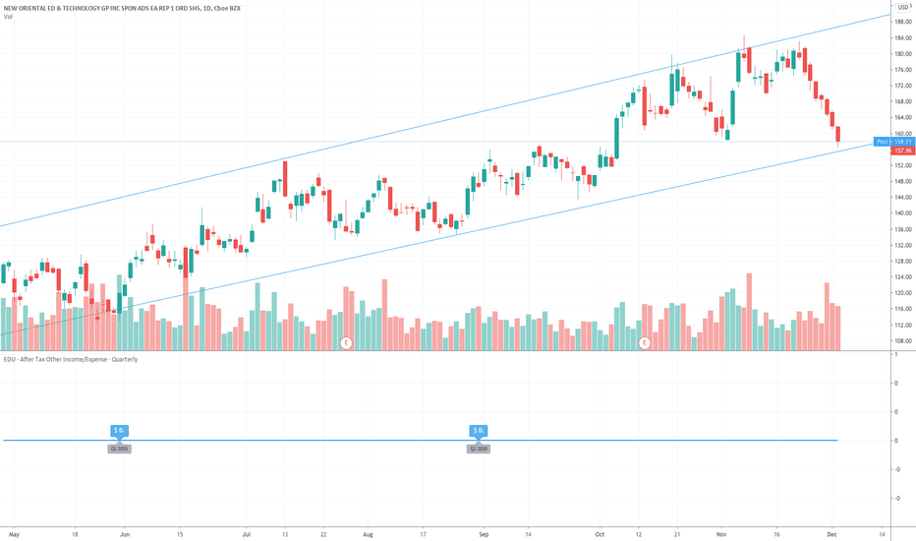This screenshot has height=541, width=916.
Task: Select the EDU After Tax Other Income/Expense legend
Action: click(x=71, y=359)
